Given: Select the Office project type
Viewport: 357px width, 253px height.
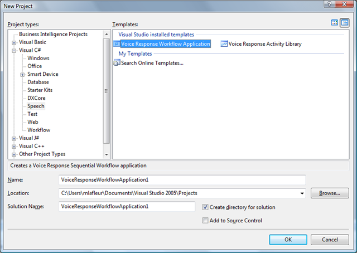Looking at the screenshot, I should click(35, 66).
